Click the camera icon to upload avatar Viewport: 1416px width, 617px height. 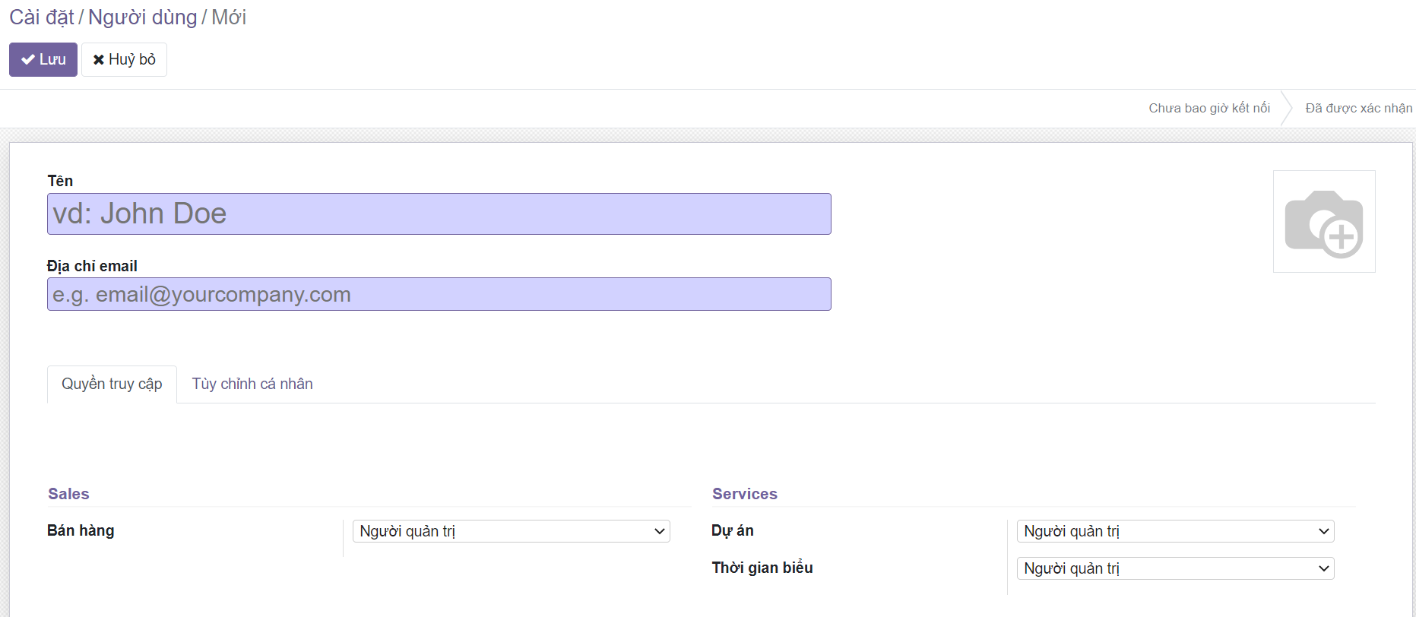pyautogui.click(x=1323, y=222)
